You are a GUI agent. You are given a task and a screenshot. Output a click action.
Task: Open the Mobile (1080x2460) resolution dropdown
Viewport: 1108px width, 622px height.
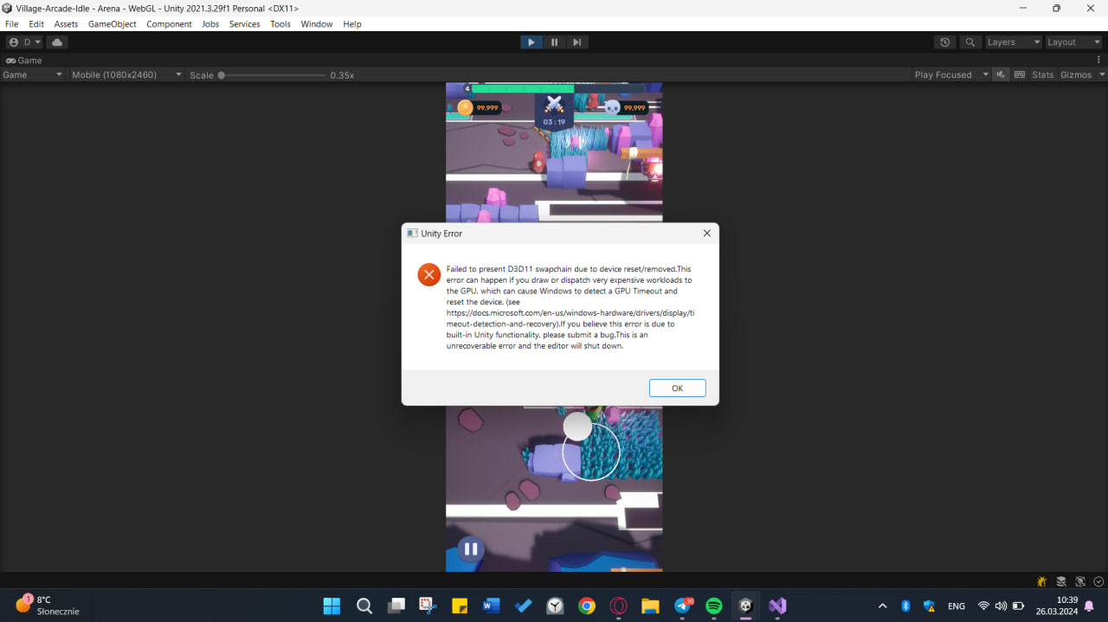pos(126,74)
